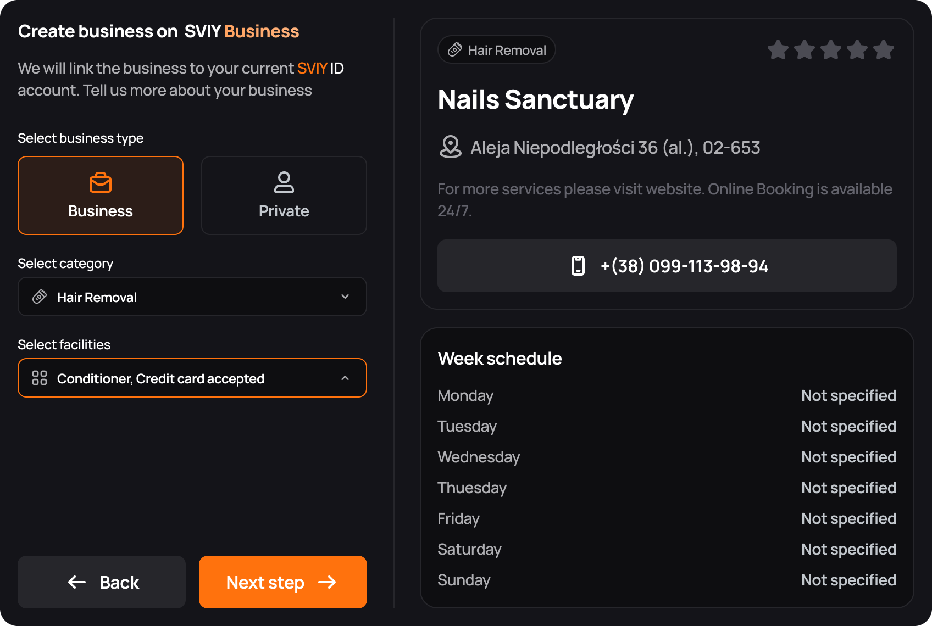The width and height of the screenshot is (932, 626).
Task: Open the Select facilities combo box
Action: pos(192,378)
